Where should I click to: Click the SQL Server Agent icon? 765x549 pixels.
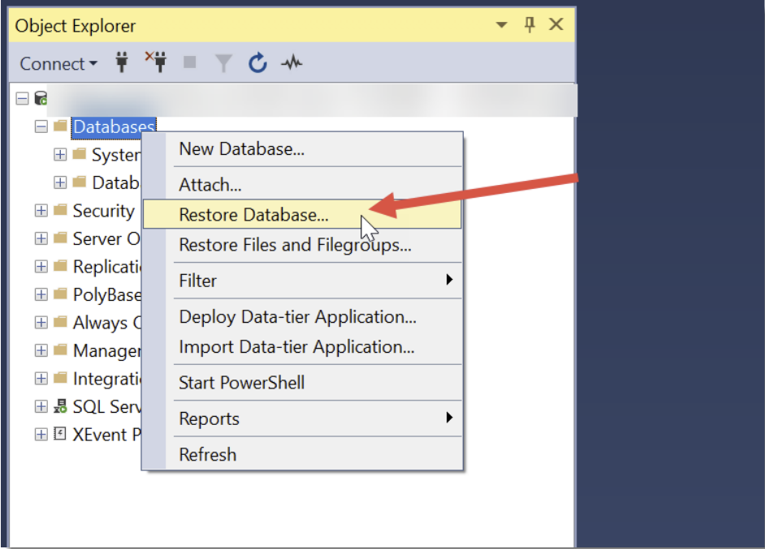pyautogui.click(x=60, y=405)
